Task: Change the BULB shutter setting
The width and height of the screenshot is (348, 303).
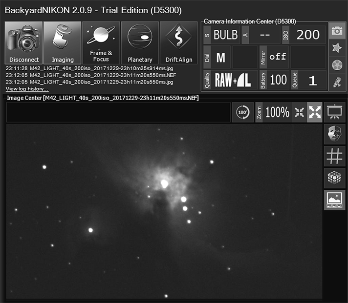Action: pyautogui.click(x=221, y=35)
